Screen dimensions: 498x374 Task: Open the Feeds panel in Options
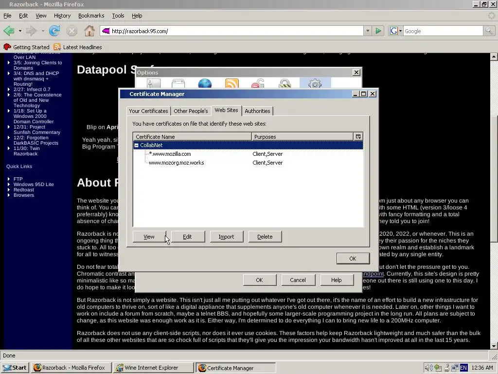[x=232, y=83]
